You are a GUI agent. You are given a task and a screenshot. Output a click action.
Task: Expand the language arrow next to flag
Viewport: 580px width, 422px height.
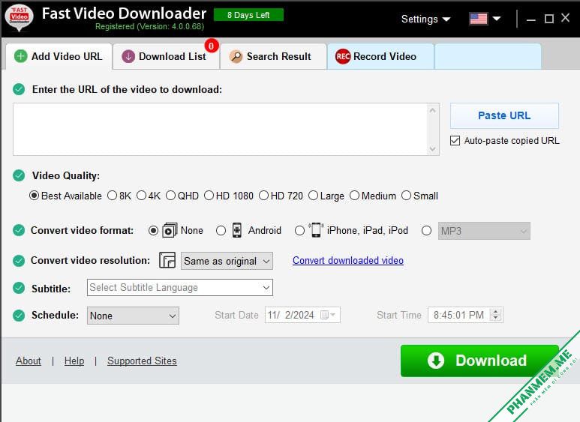(x=497, y=19)
